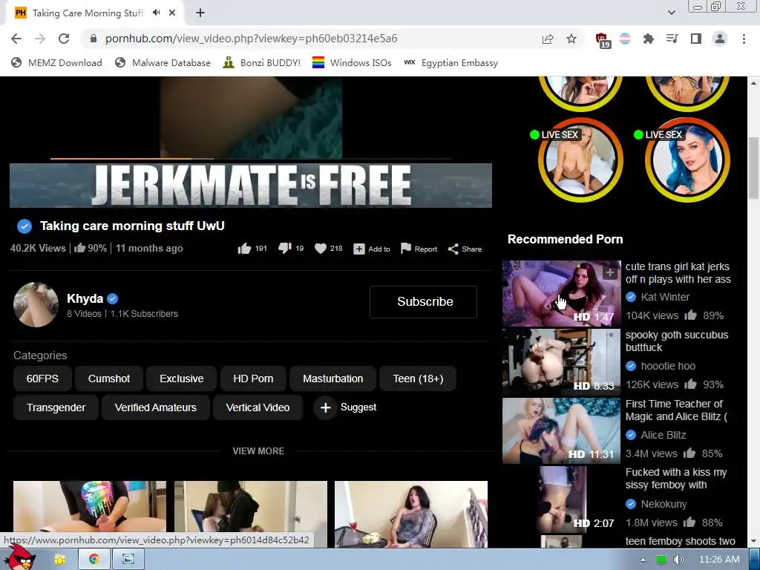Open the recommended thumbnail with duration 11:31
This screenshot has height=570, width=760.
pyautogui.click(x=561, y=431)
